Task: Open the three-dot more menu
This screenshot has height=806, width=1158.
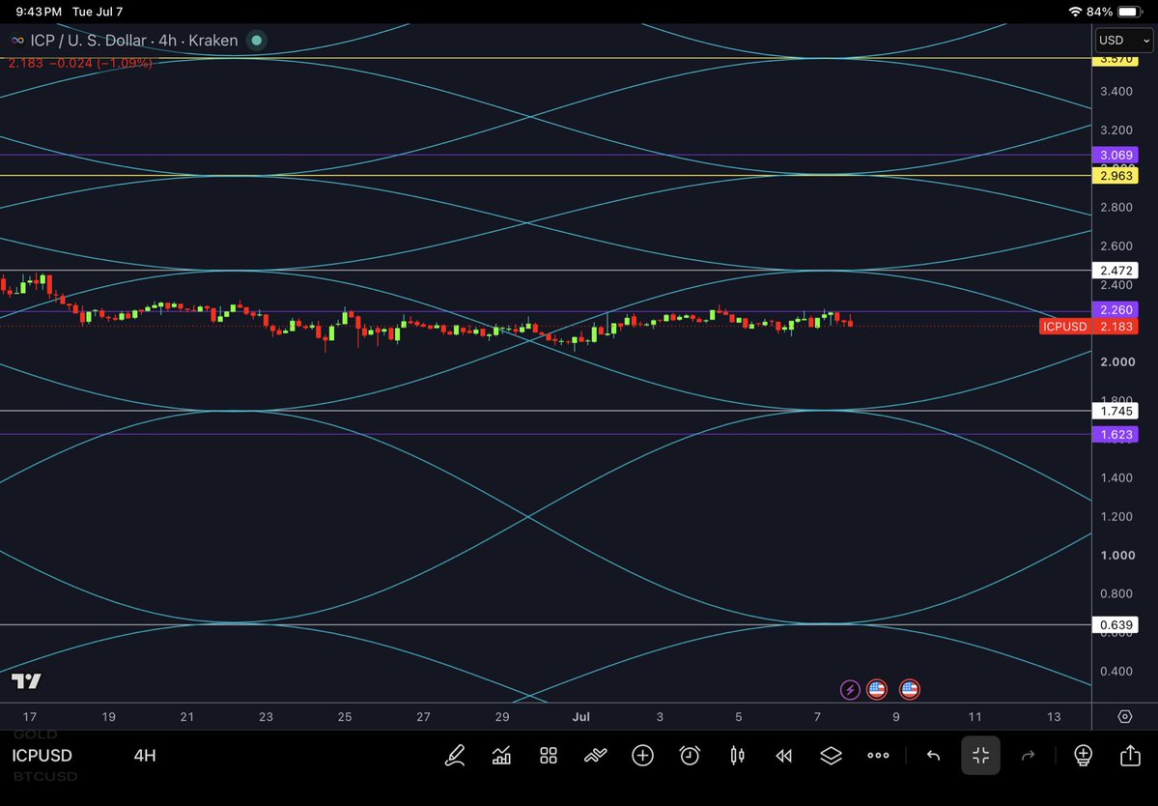Action: [878, 755]
